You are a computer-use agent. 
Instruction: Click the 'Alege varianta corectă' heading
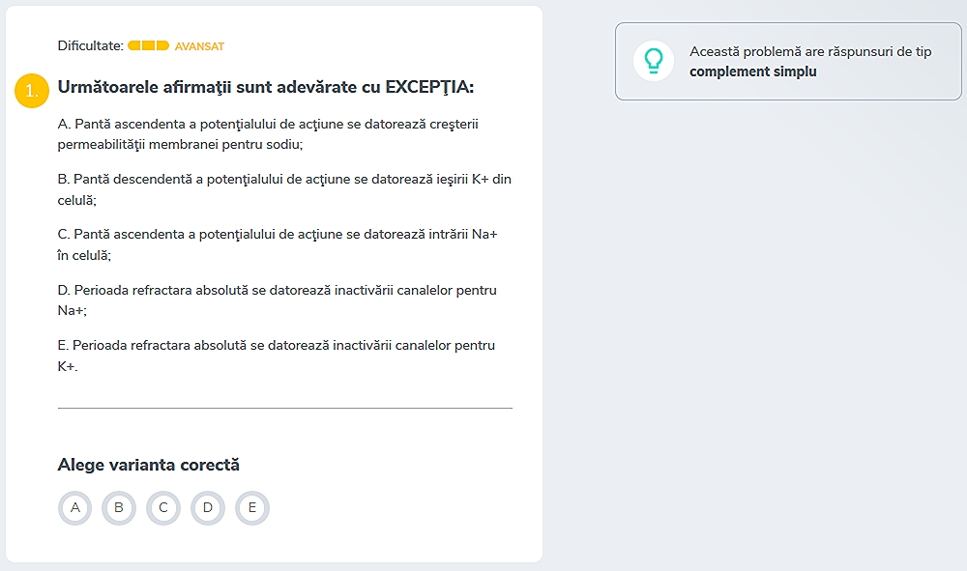tap(149, 465)
